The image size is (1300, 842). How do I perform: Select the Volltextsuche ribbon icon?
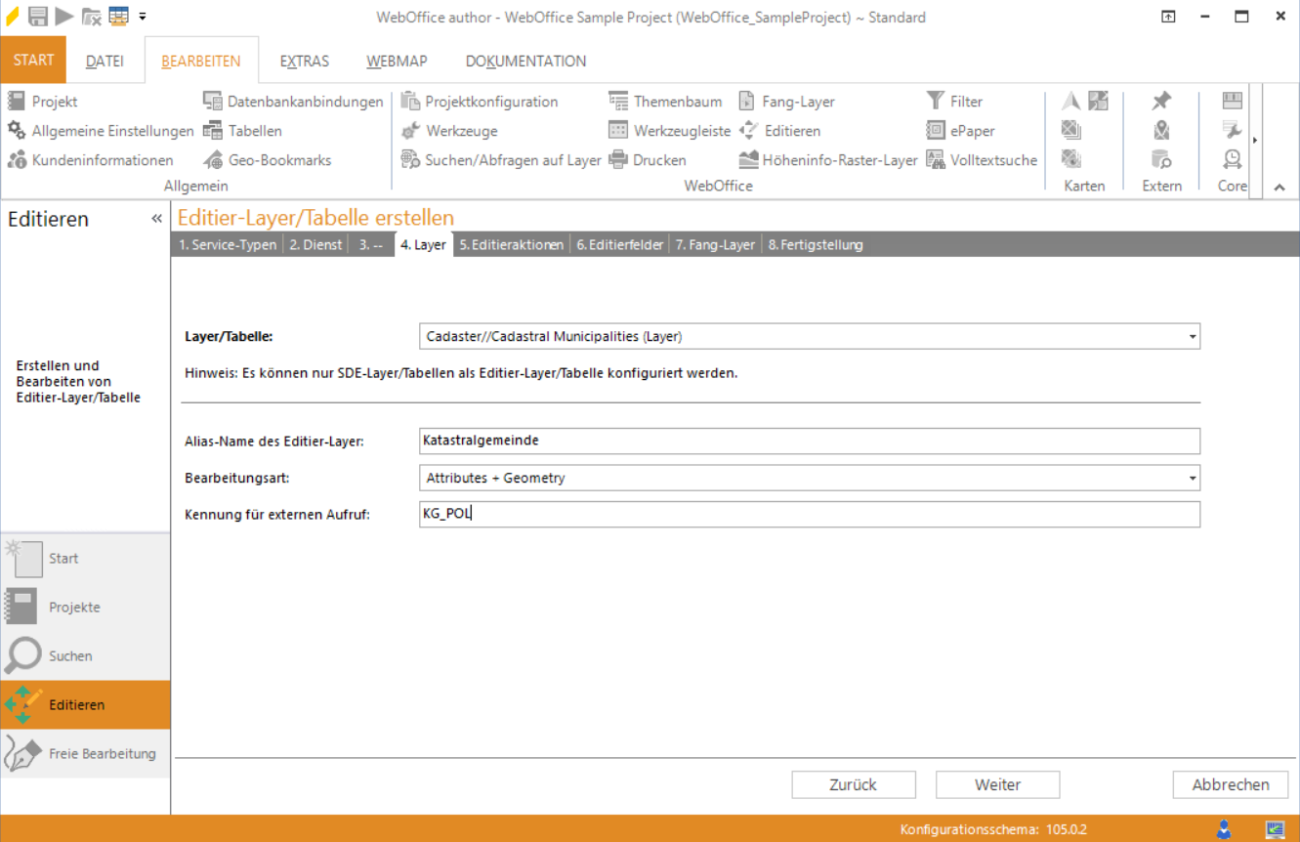pyautogui.click(x=935, y=160)
